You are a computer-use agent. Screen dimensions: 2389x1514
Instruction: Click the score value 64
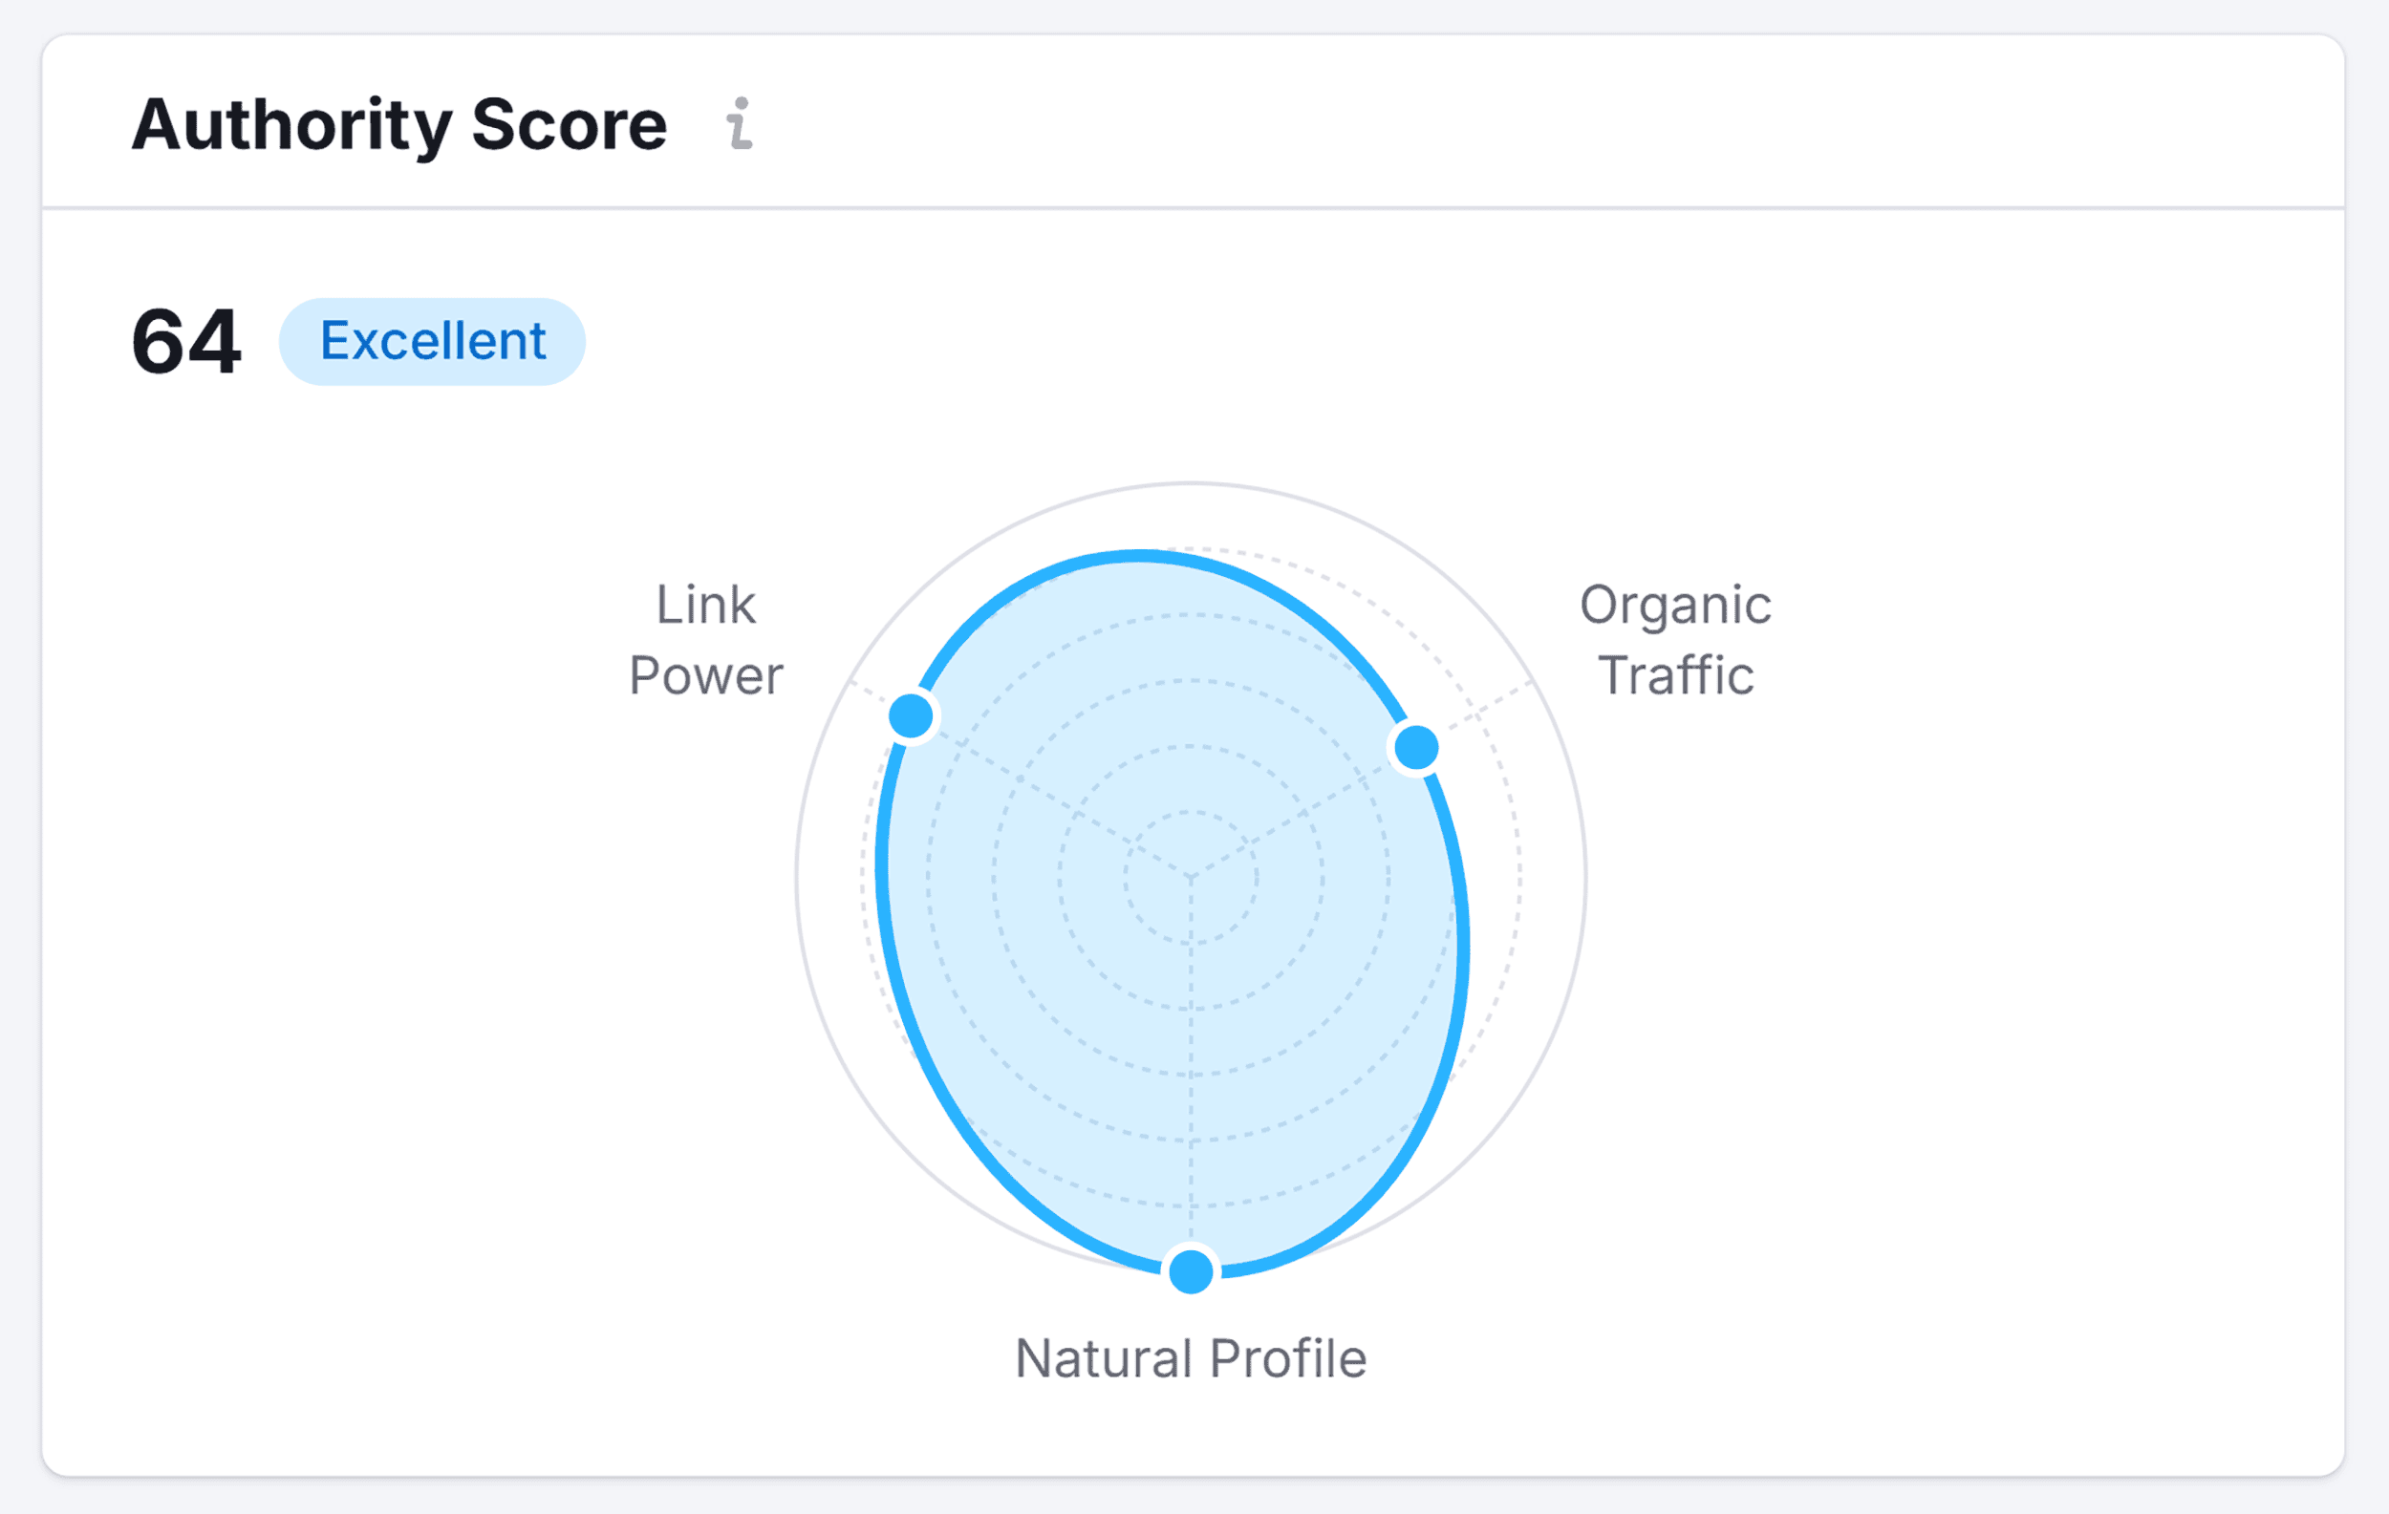186,340
